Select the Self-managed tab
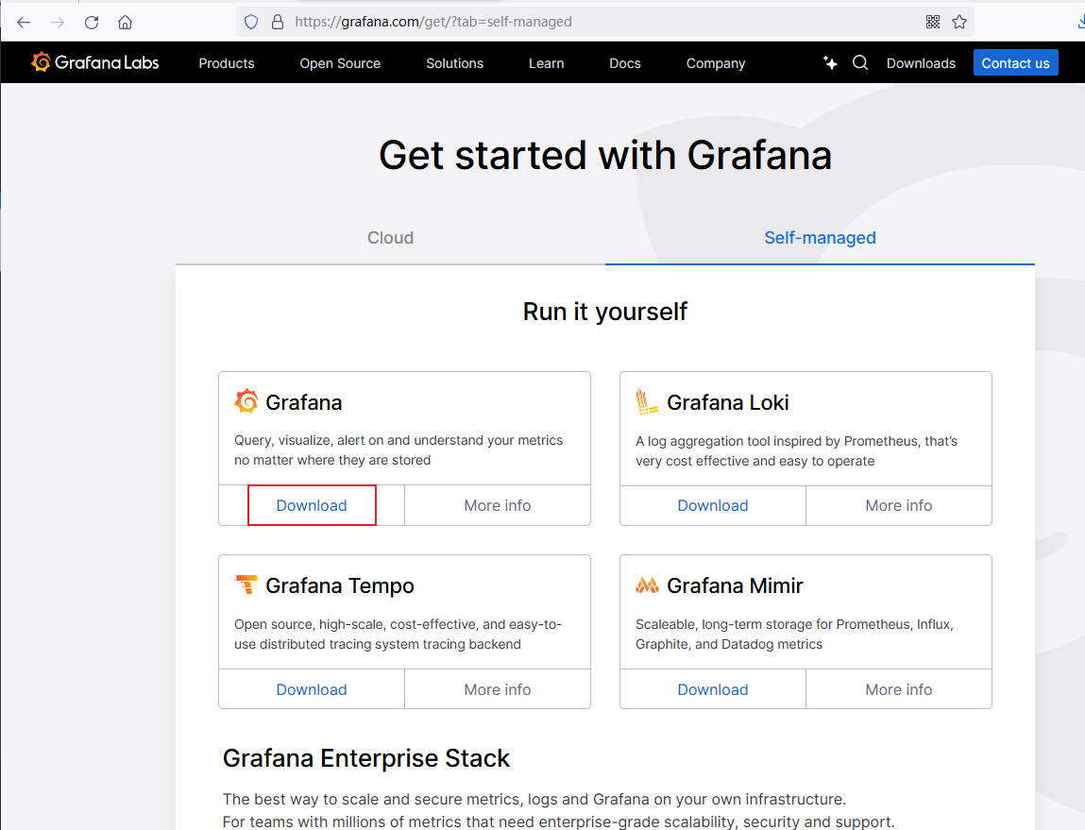The width and height of the screenshot is (1085, 830). click(820, 238)
